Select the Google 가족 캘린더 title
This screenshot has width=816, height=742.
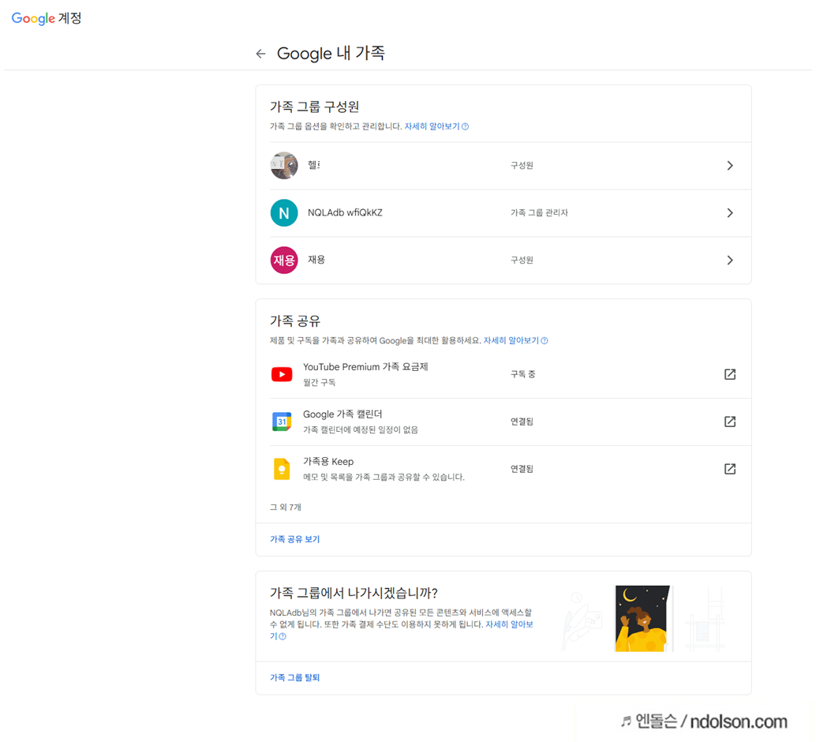[x=342, y=414]
